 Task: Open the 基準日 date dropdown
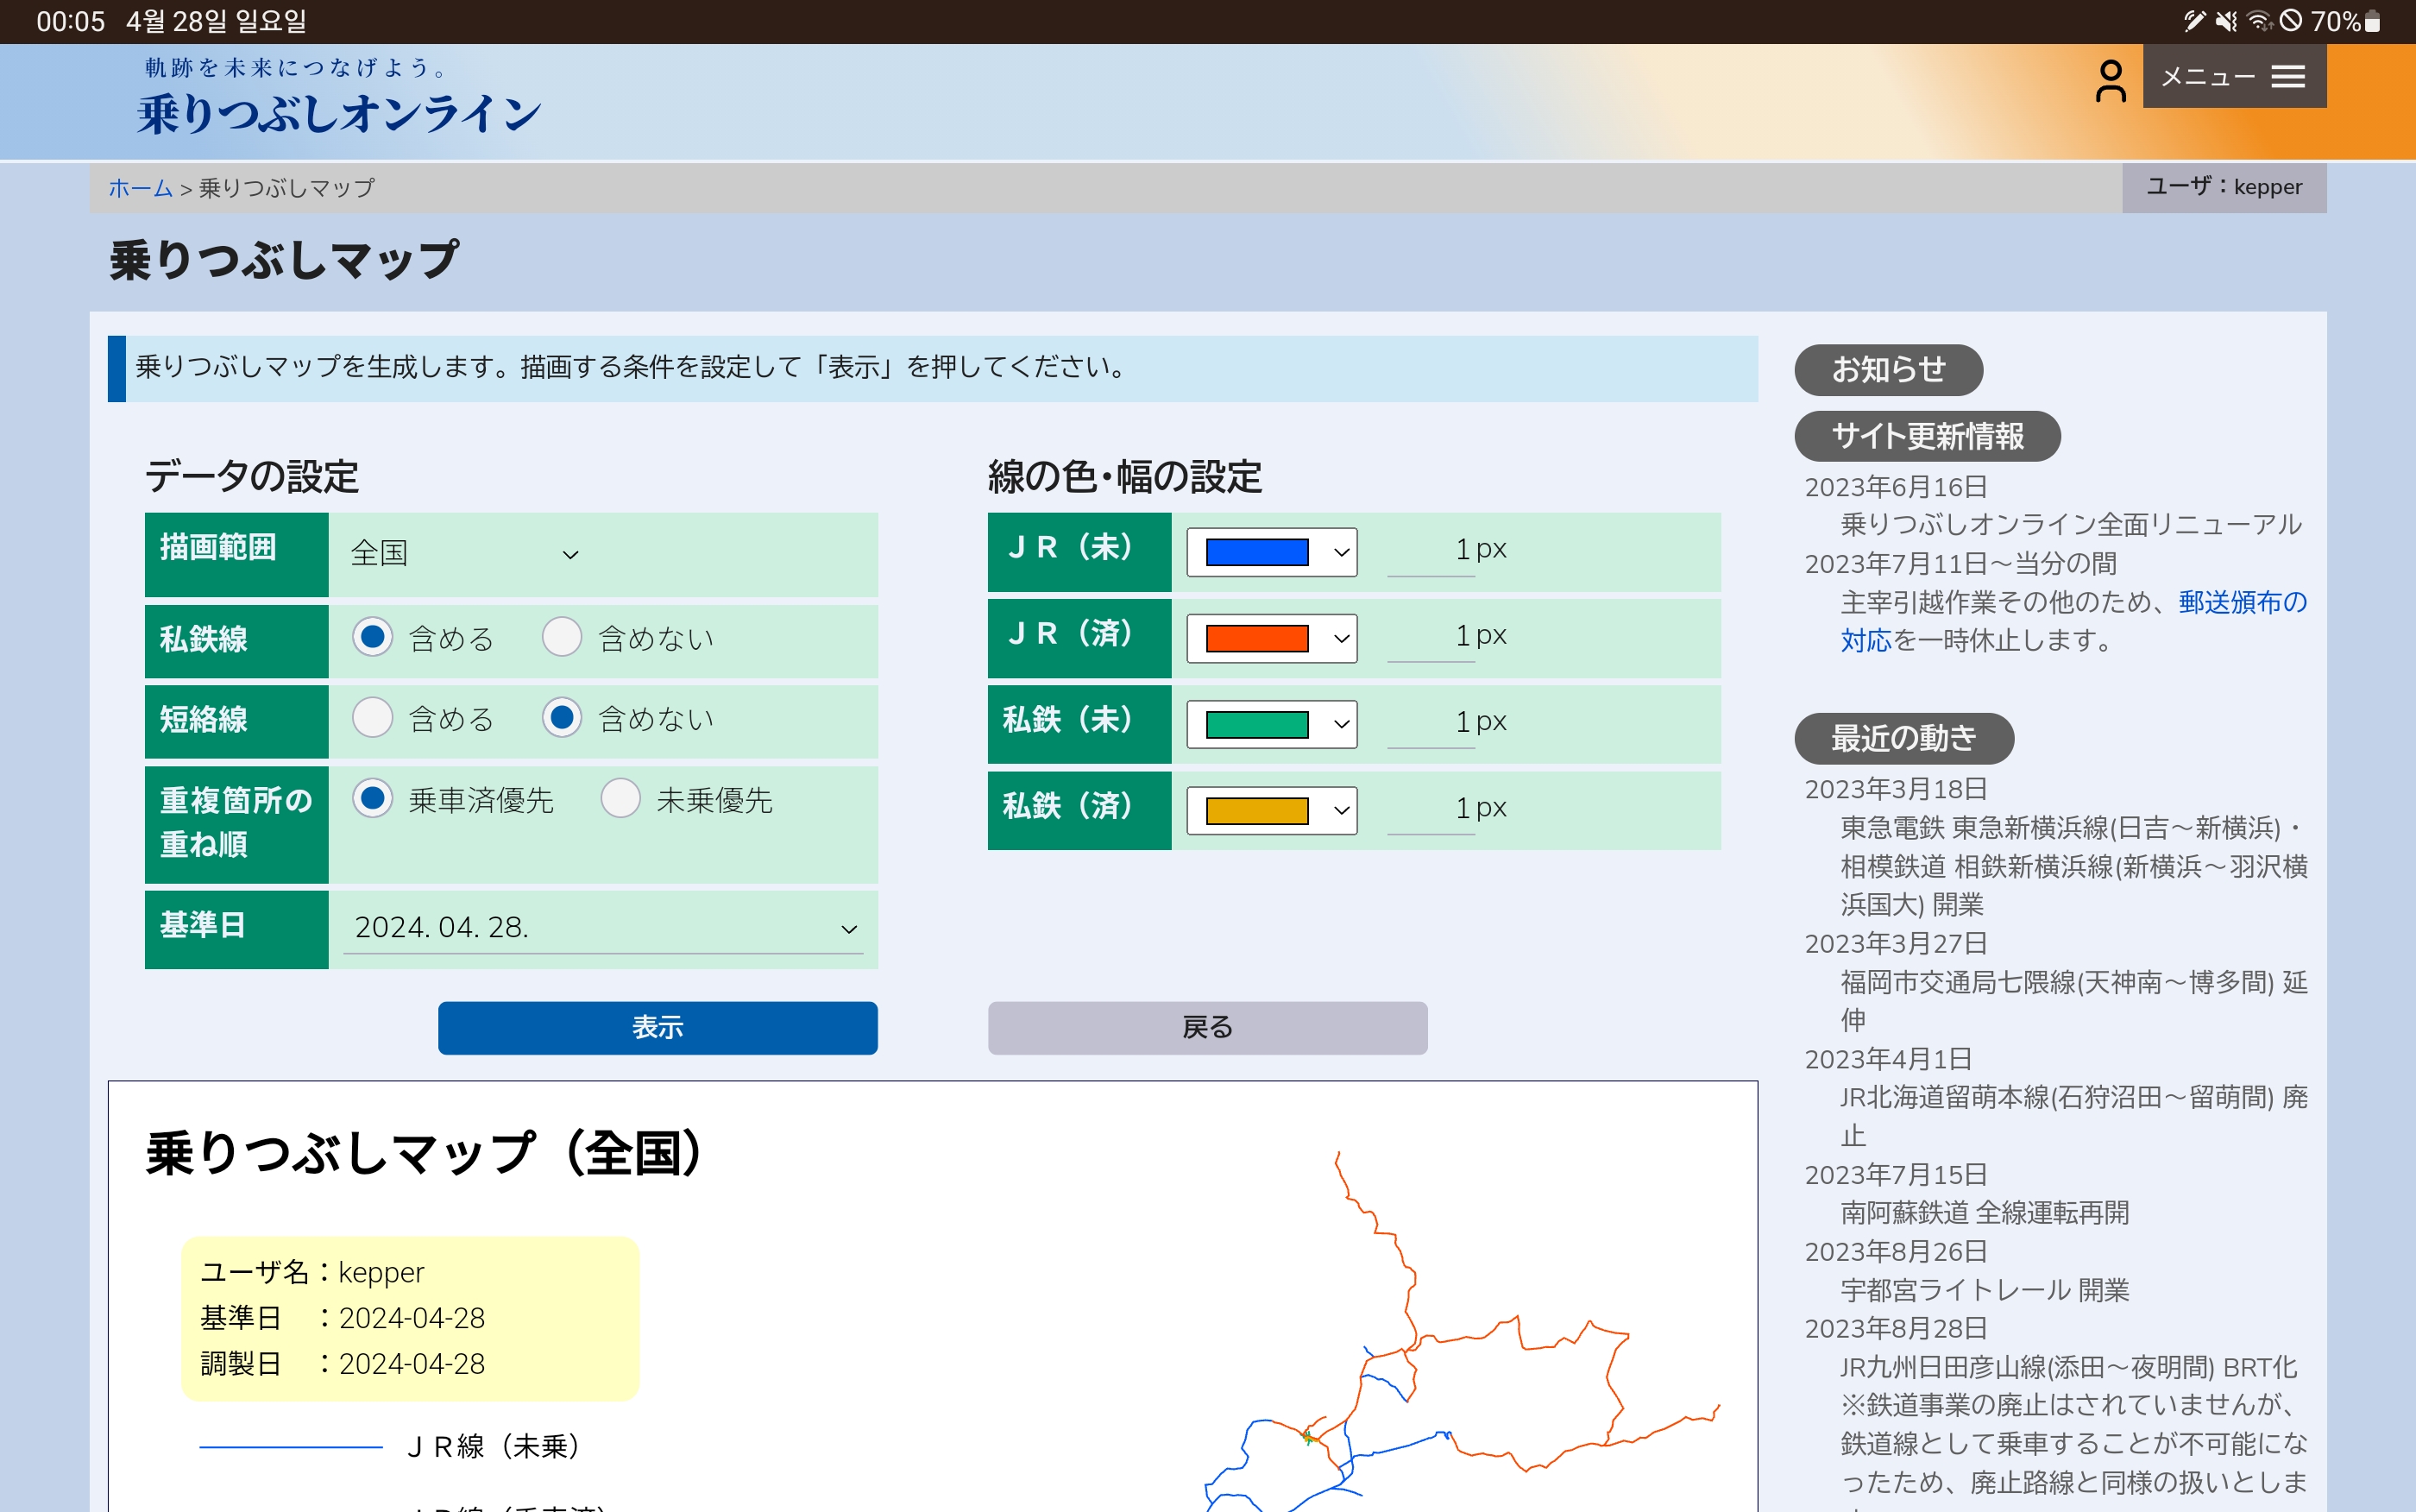coord(604,928)
